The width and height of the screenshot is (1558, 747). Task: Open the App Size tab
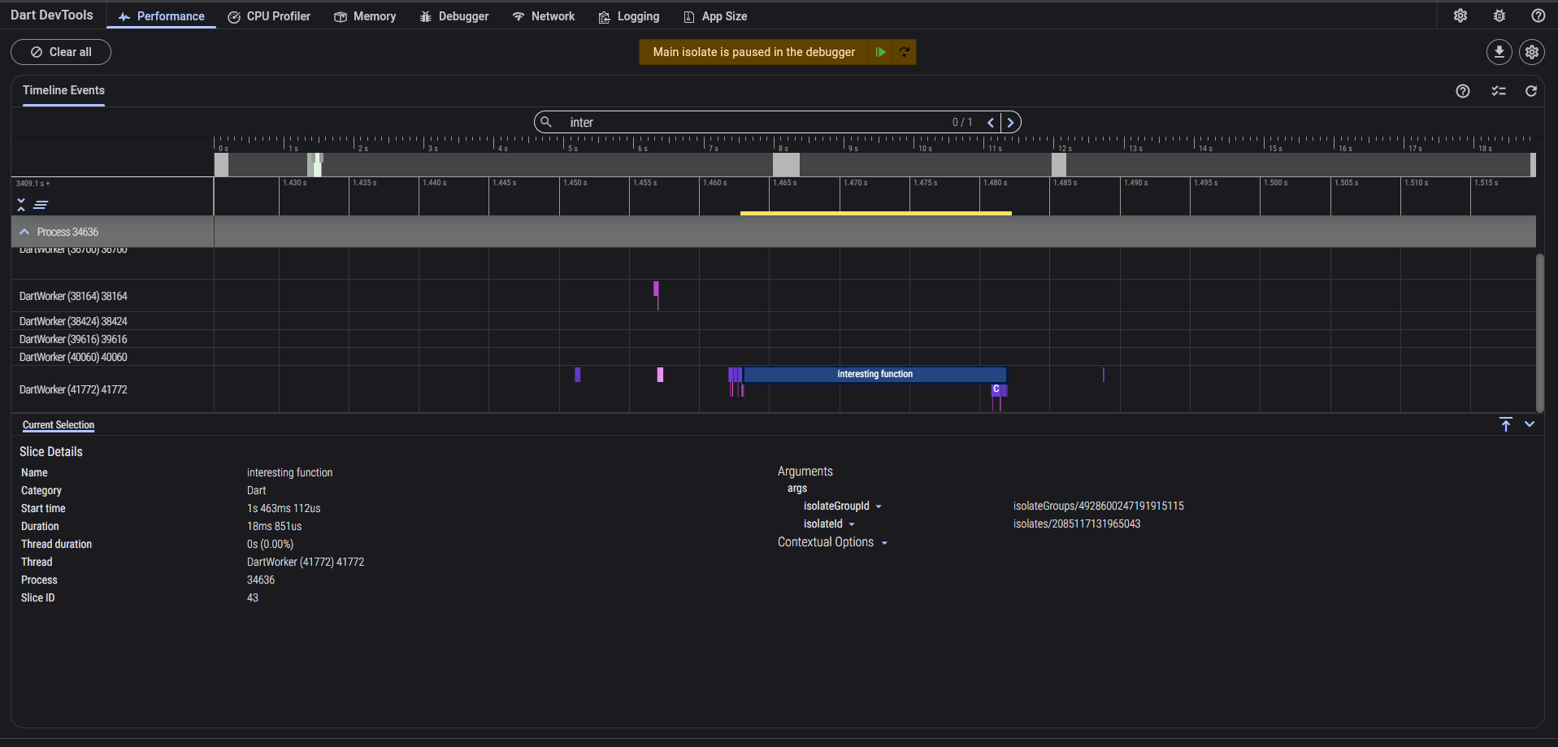(715, 16)
